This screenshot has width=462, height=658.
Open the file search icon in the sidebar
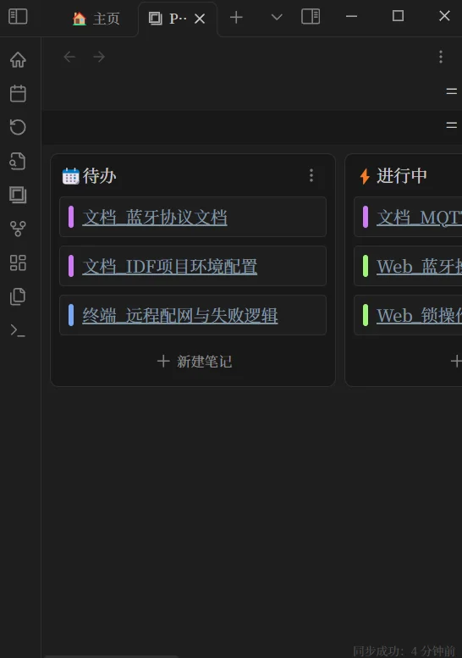18,161
